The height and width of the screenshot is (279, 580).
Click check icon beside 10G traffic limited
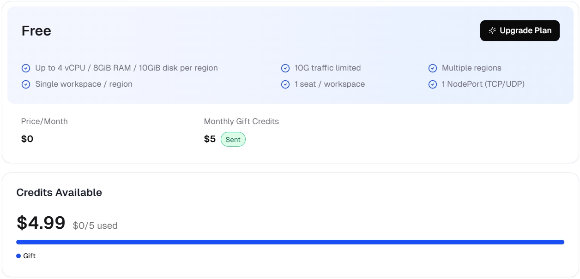[285, 68]
